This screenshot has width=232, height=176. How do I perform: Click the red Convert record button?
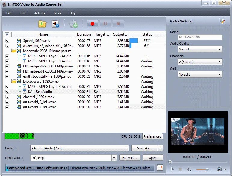(92, 24)
